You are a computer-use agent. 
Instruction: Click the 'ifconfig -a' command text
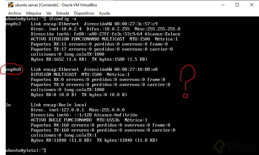(63, 19)
